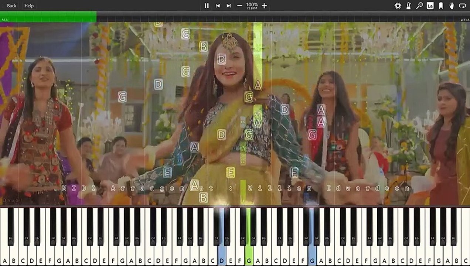Toggle the metronome icon
This screenshot has width=470, height=266.
pos(409,6)
